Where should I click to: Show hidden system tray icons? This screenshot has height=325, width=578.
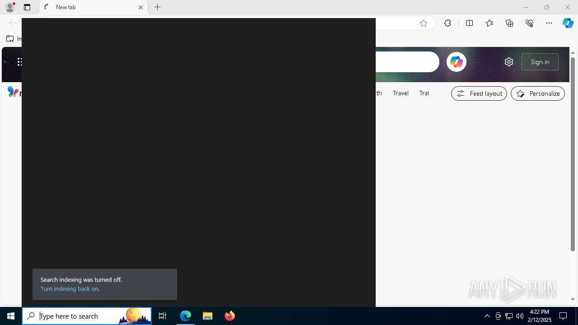pos(487,316)
